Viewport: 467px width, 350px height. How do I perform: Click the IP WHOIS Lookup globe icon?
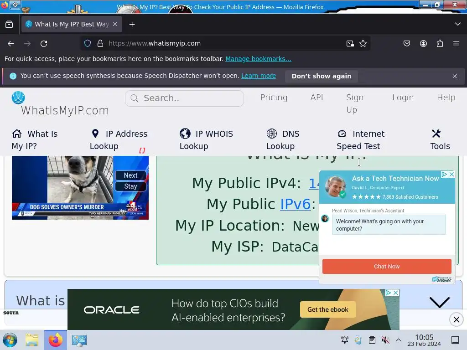click(185, 134)
